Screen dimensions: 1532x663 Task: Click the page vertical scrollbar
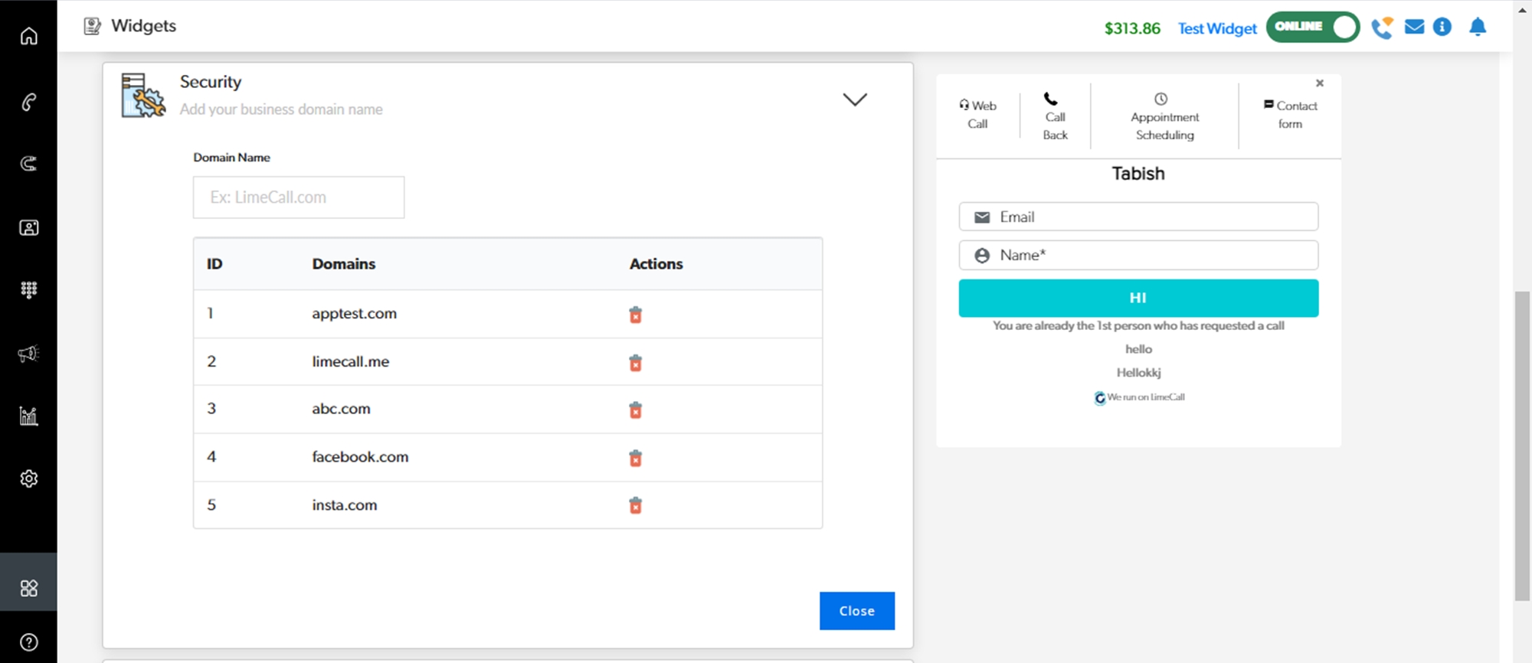(x=1522, y=444)
